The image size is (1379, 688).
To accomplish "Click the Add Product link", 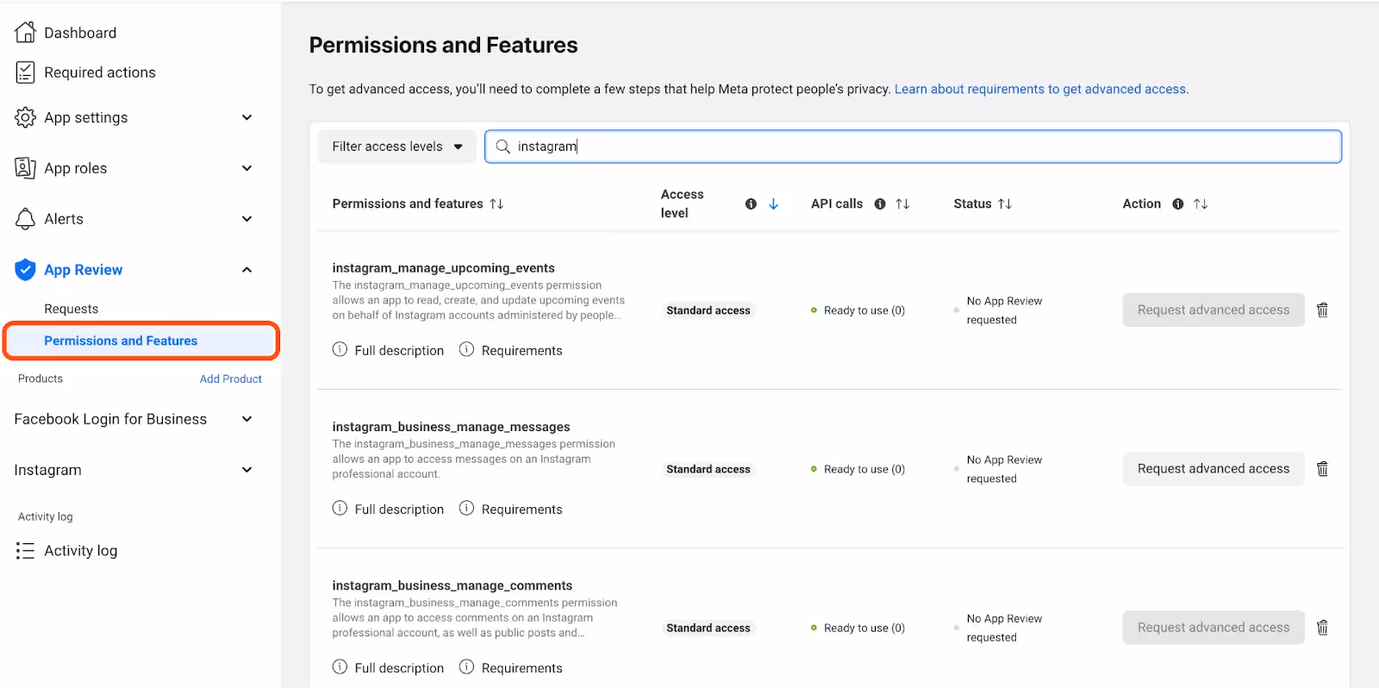I will pos(230,378).
